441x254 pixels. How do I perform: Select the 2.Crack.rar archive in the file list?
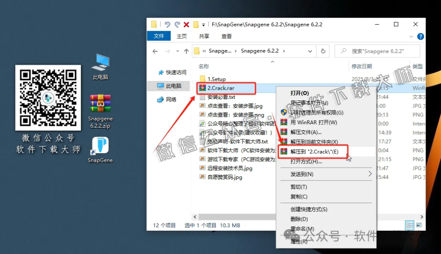click(220, 88)
